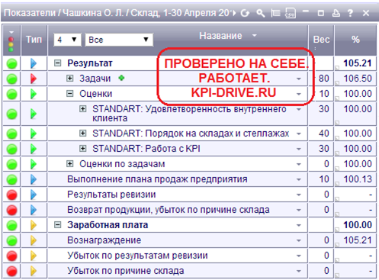Click the list view icon
Screen dimensions: 379x280
coord(275,13)
